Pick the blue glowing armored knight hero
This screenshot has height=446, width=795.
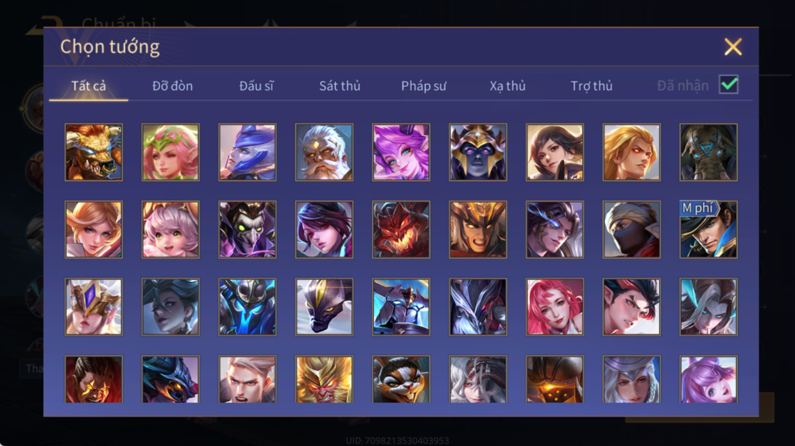pyautogui.click(x=247, y=306)
